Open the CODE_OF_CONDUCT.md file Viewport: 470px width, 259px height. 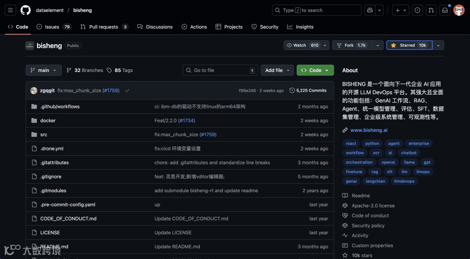[68, 219]
